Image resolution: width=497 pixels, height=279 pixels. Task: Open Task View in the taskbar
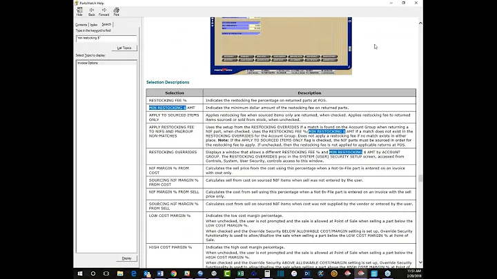point(106,273)
